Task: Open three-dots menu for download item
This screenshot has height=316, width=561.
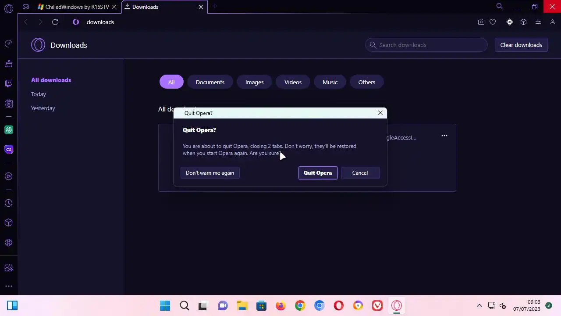Action: point(444,136)
